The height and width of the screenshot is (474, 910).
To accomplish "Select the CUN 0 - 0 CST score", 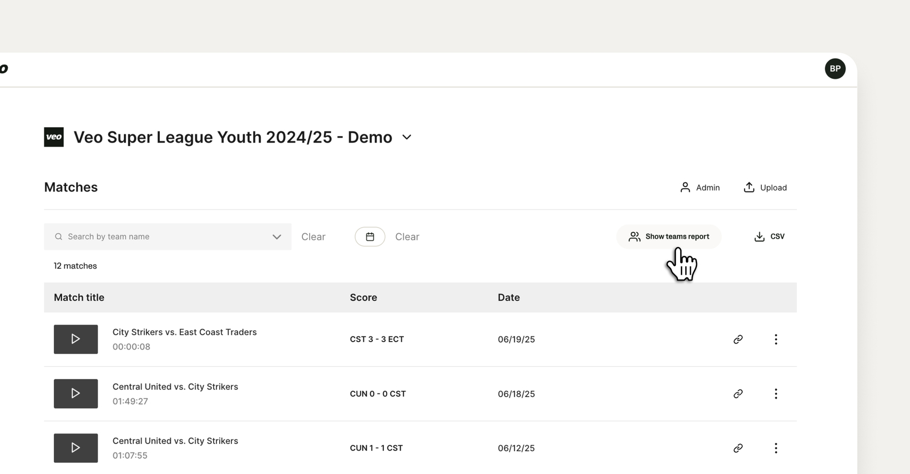I will point(378,394).
